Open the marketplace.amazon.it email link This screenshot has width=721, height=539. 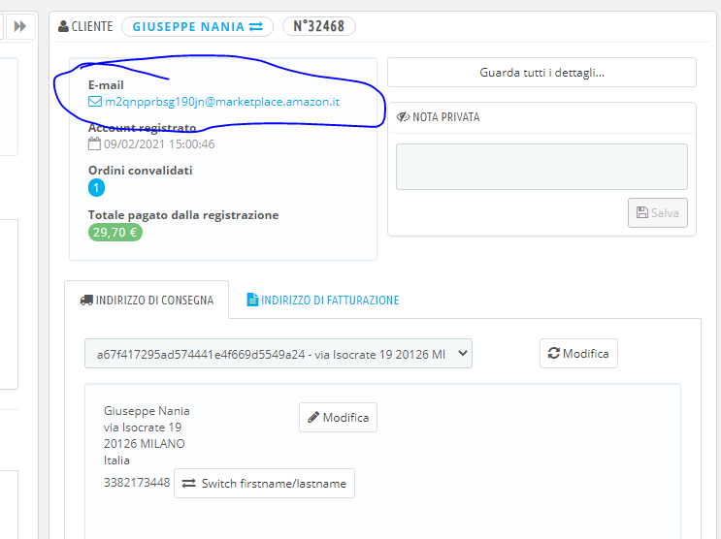[222, 102]
